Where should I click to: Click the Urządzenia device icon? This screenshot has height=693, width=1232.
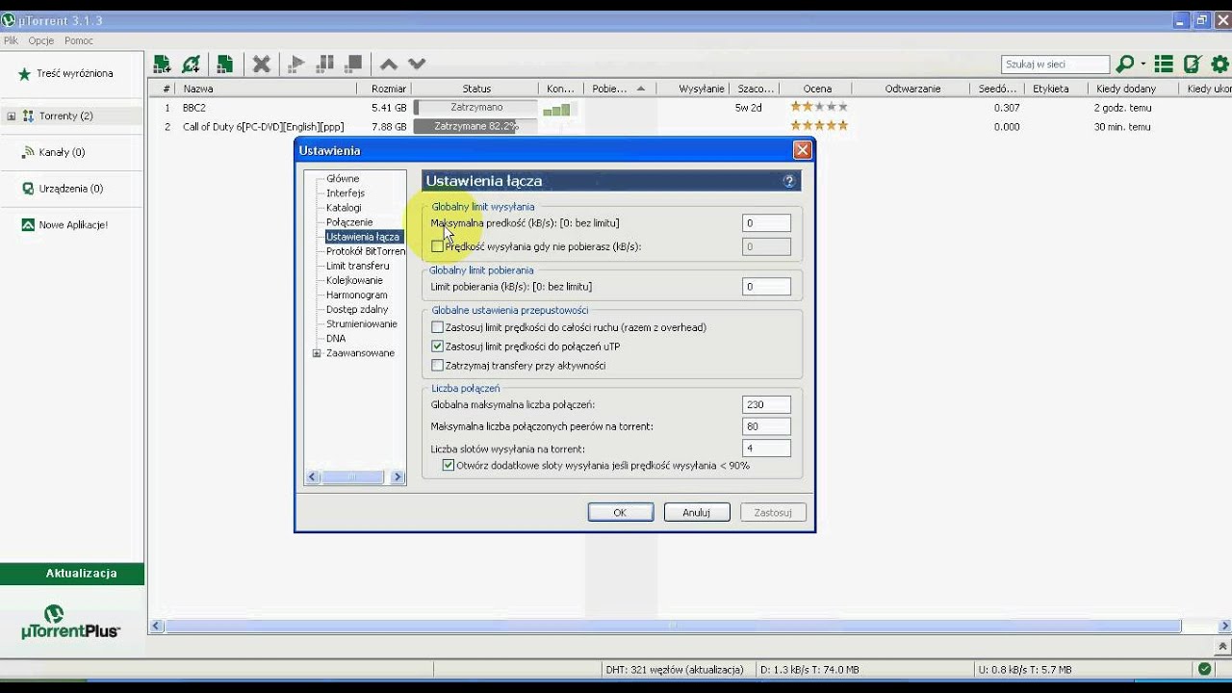tap(28, 189)
